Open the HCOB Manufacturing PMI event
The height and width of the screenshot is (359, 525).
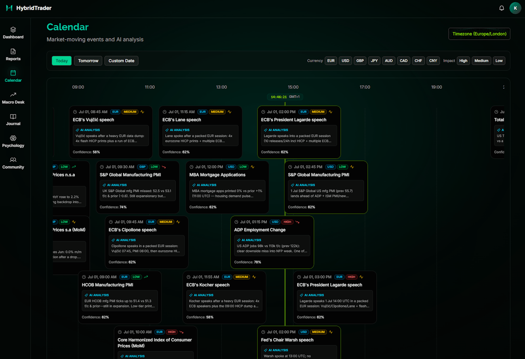click(120, 297)
